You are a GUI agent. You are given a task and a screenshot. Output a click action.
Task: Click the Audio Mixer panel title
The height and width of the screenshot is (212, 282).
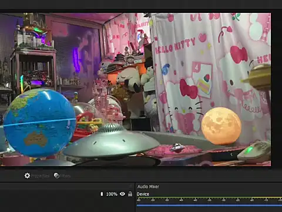[x=148, y=187]
